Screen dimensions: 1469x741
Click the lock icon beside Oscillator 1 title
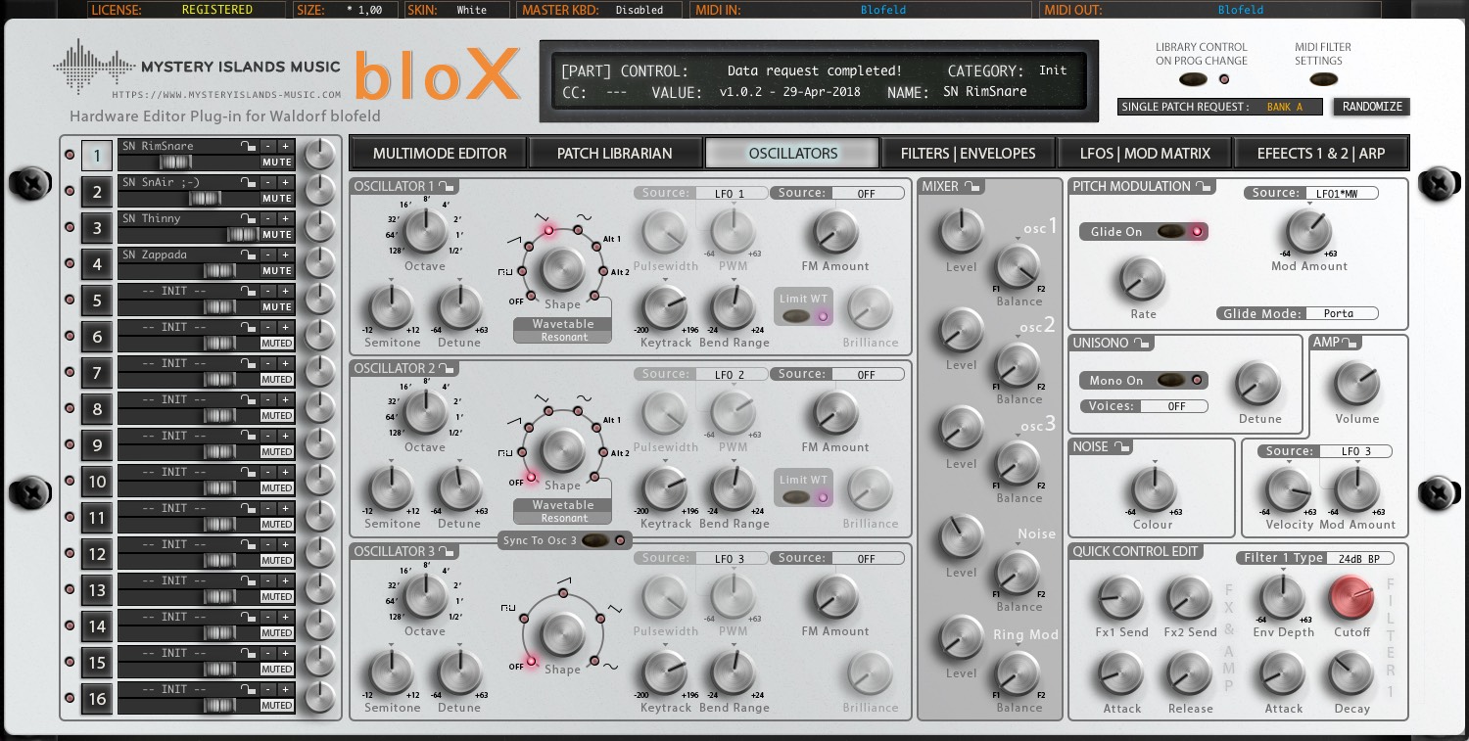point(447,187)
